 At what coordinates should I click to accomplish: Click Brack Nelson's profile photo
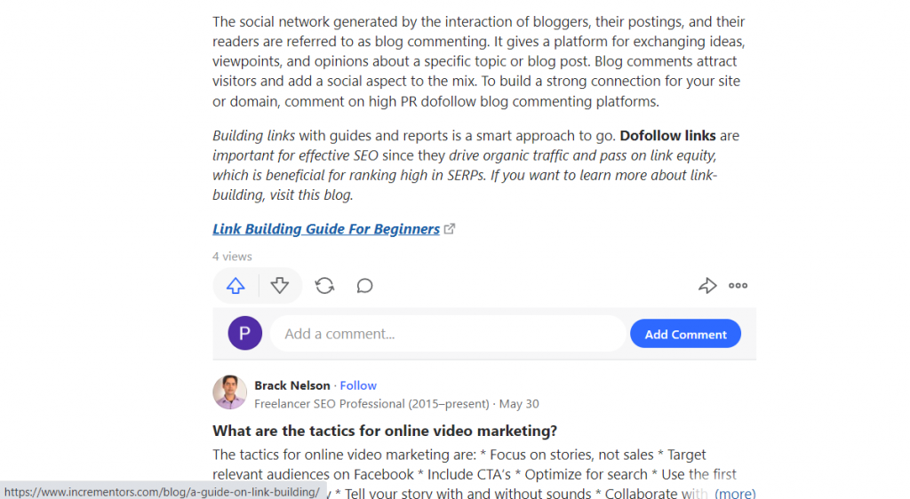tap(230, 392)
